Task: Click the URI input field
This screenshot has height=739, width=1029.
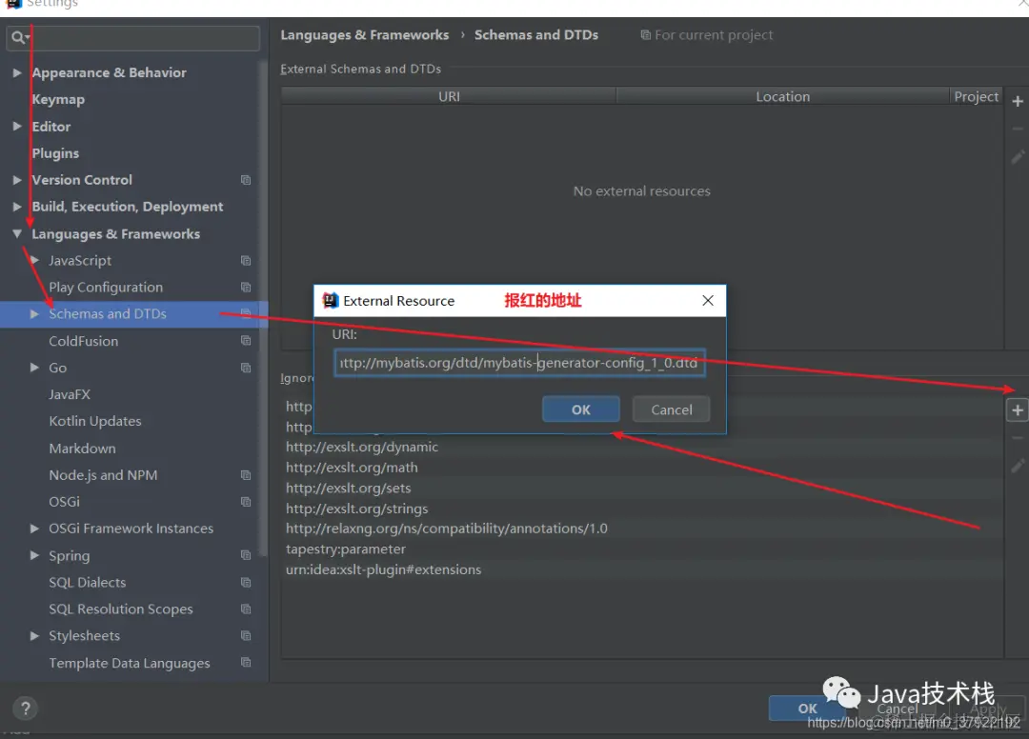Action: coord(520,363)
